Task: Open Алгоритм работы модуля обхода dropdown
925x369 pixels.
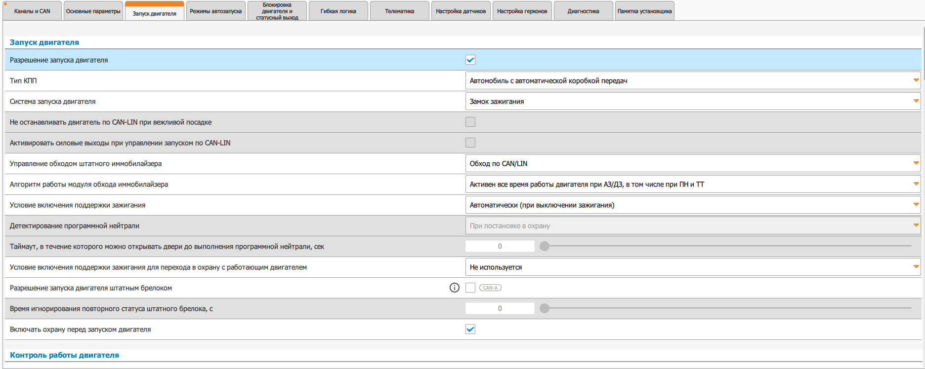Action: 693,184
